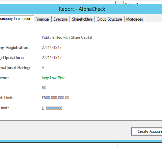Select the Directors tab
The height and width of the screenshot is (146, 162).
(61, 19)
